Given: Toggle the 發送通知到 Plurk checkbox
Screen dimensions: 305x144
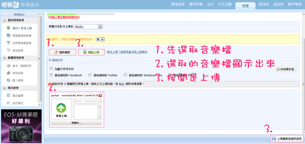Looking at the screenshot, I should [x=170, y=75].
